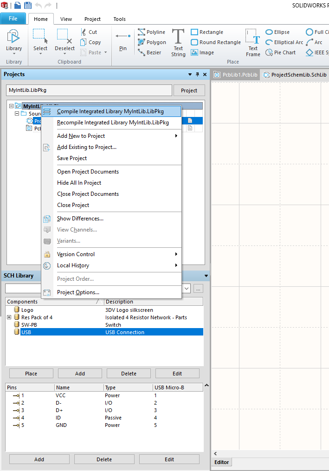Image resolution: width=329 pixels, height=471 pixels.
Task: Click the Place component button
Action: tap(31, 374)
